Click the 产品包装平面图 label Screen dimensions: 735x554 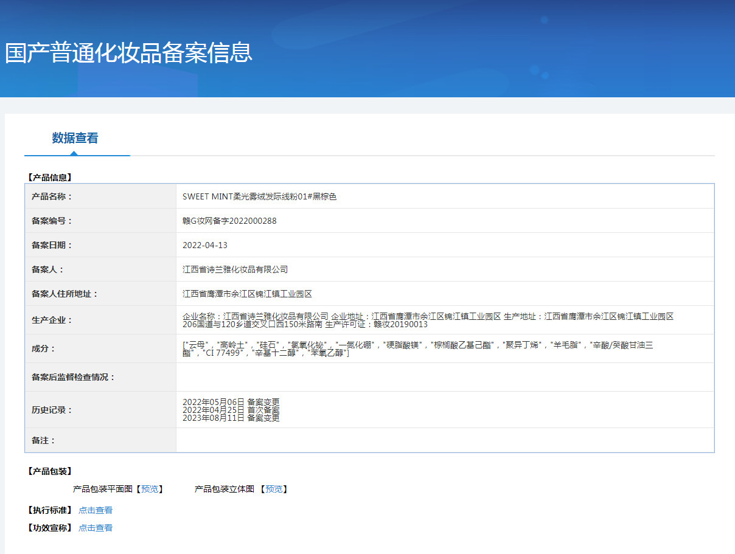click(102, 489)
